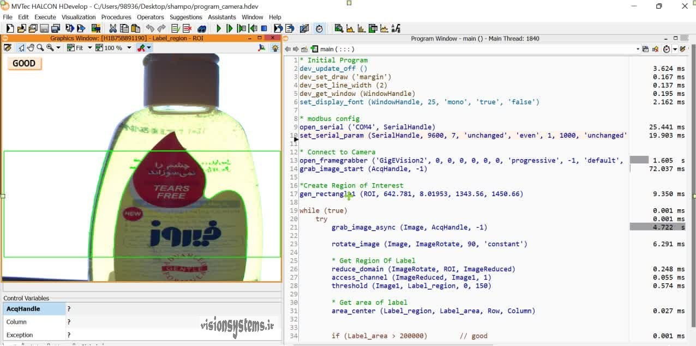Click the green Run program arrow

219,28
